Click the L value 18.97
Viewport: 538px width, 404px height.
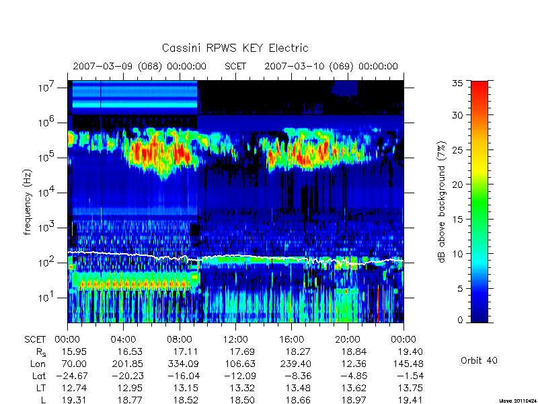(354, 400)
